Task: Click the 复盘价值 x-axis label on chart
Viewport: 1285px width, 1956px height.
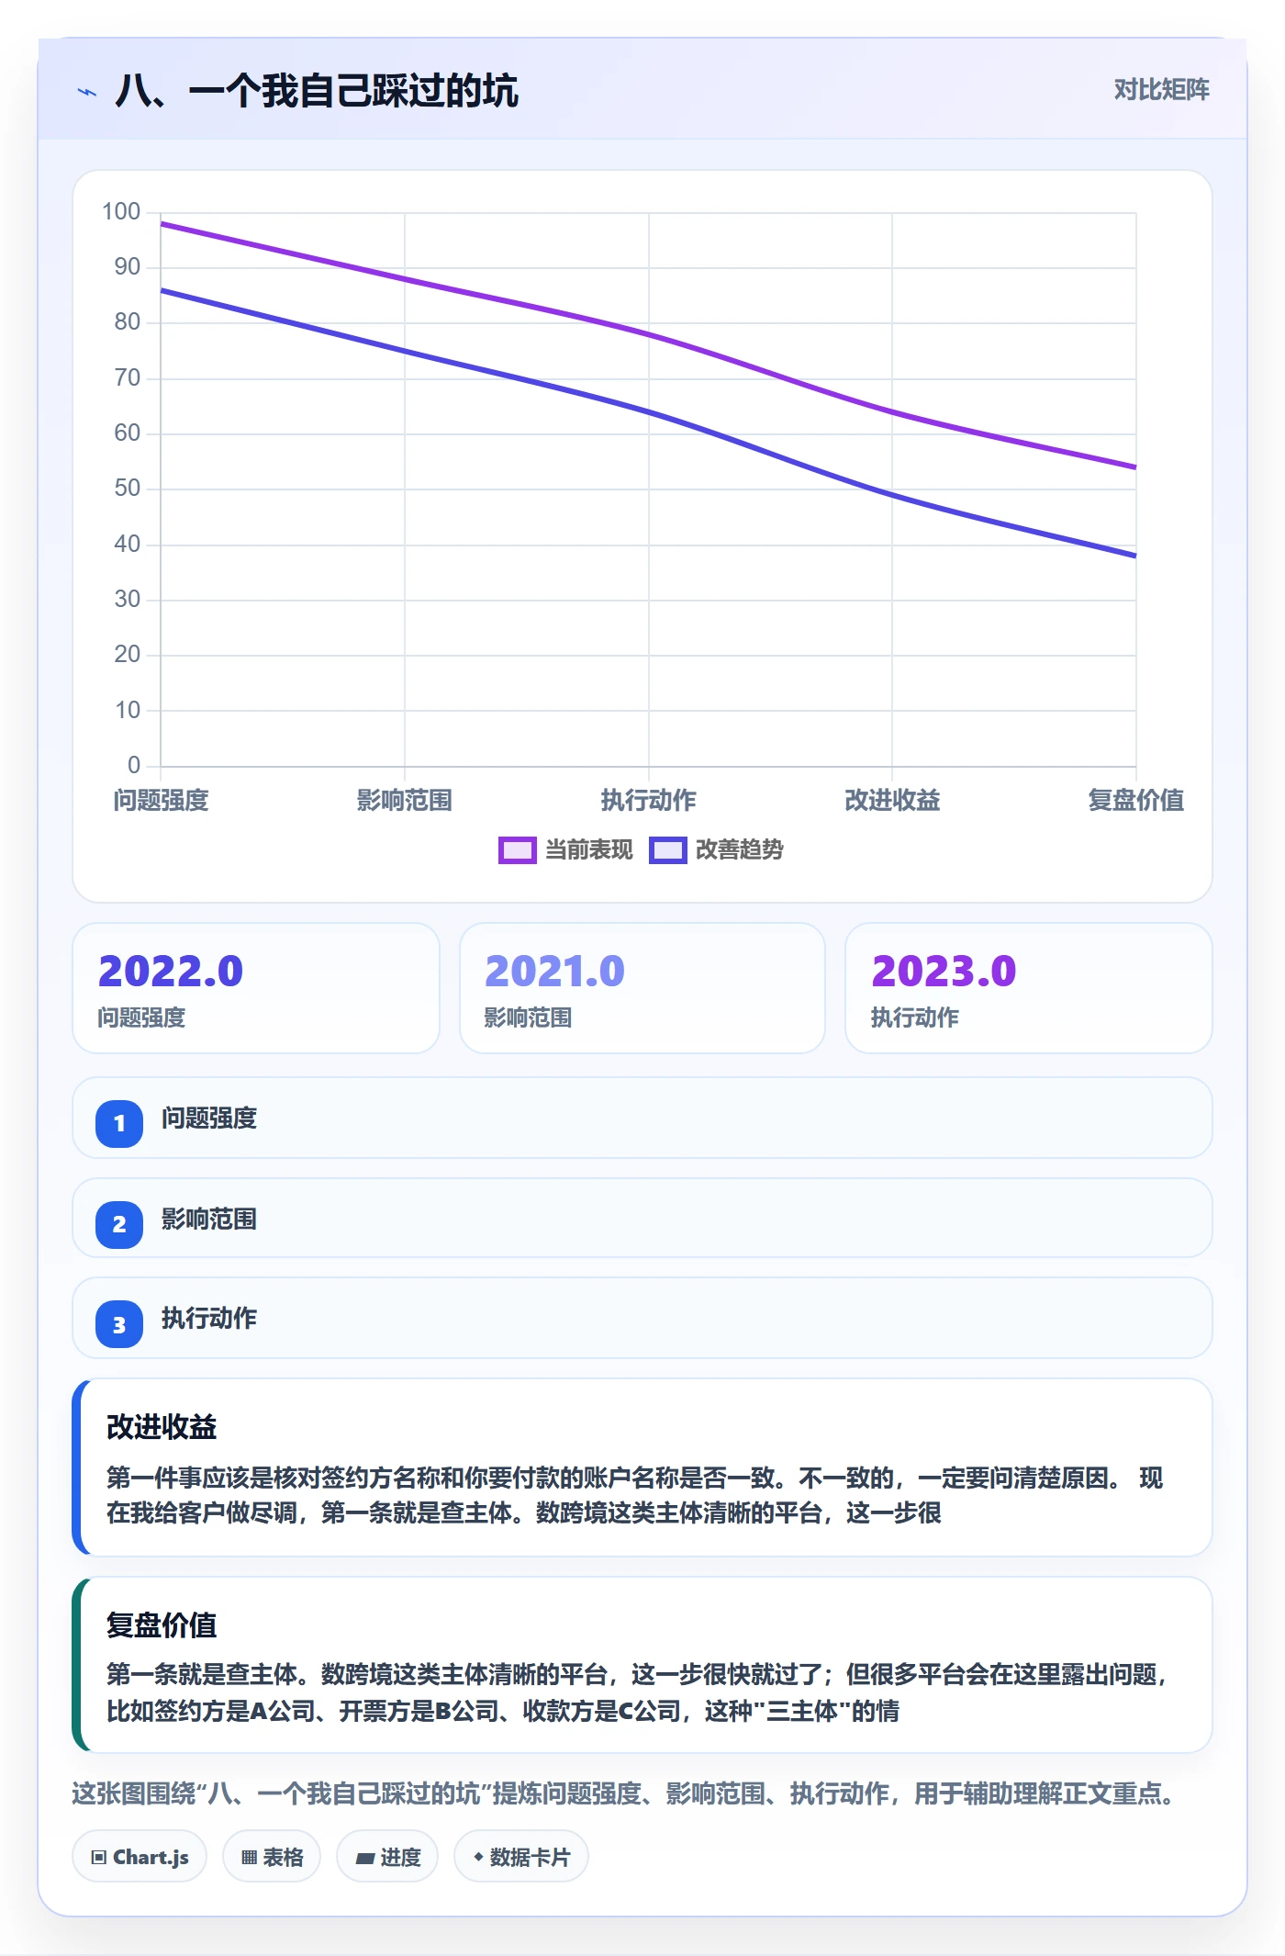Action: click(1136, 801)
